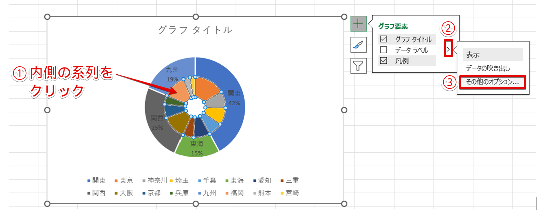The height and width of the screenshot is (211, 540).
Task: Select the green 東海 outer segment
Action: click(197, 148)
